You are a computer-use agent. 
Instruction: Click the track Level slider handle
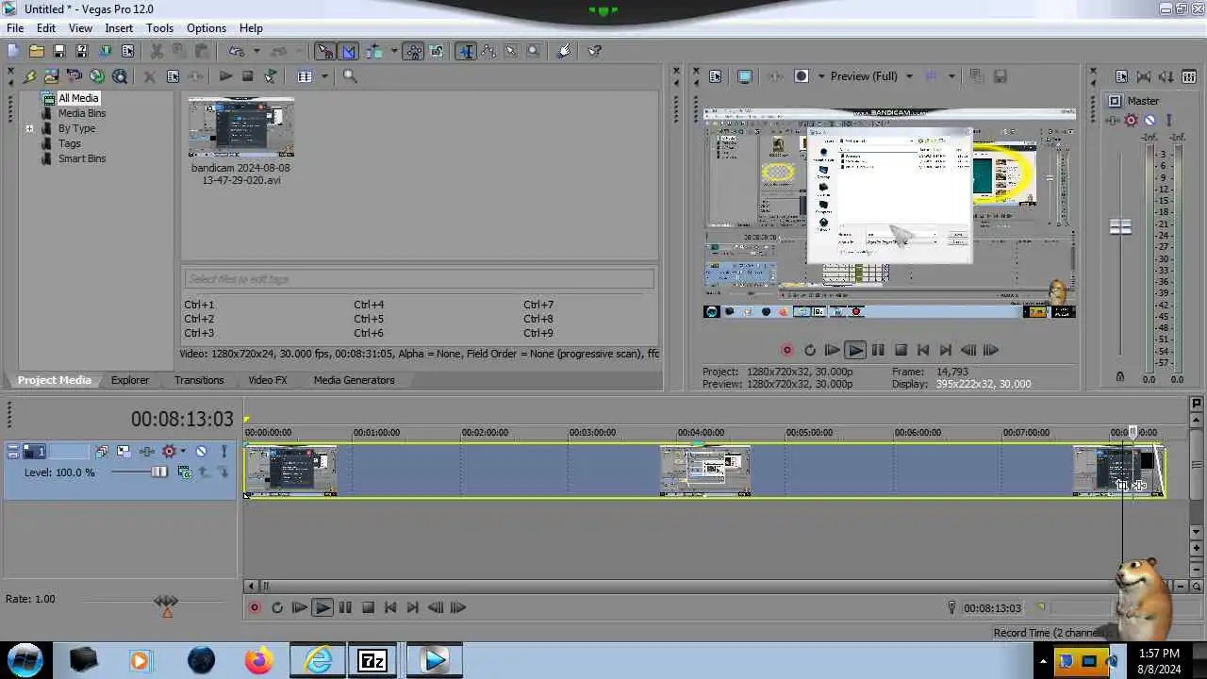click(159, 472)
